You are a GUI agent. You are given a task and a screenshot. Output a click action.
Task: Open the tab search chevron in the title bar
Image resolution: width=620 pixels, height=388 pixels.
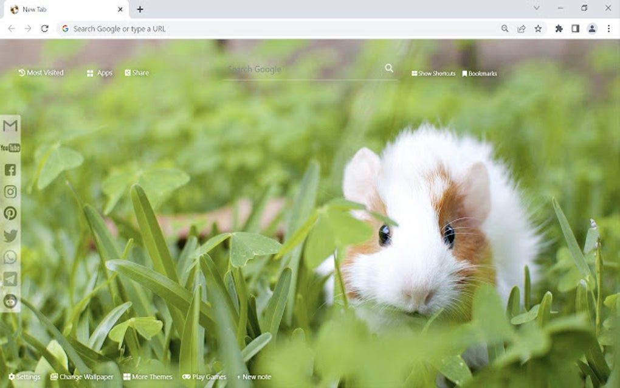pyautogui.click(x=537, y=8)
